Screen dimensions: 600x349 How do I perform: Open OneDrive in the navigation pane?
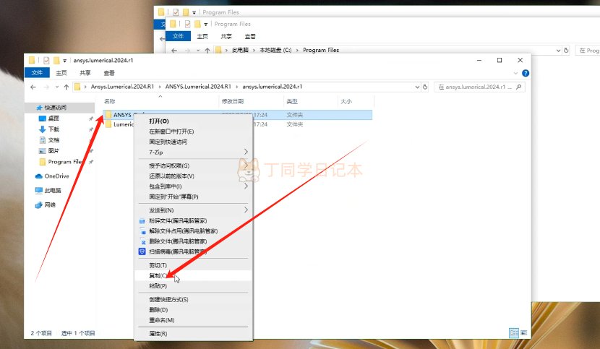point(56,176)
